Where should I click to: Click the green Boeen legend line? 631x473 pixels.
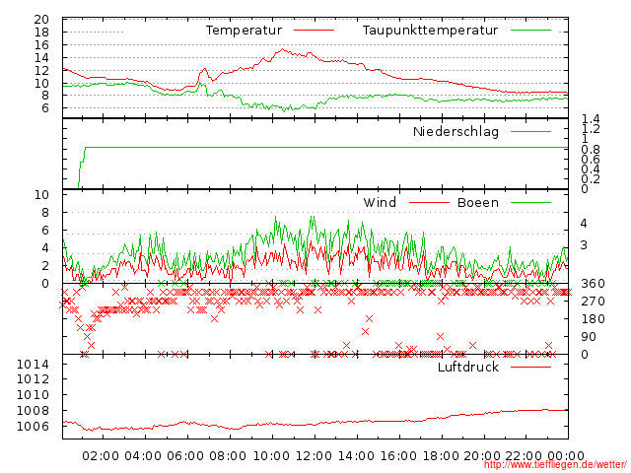click(530, 202)
